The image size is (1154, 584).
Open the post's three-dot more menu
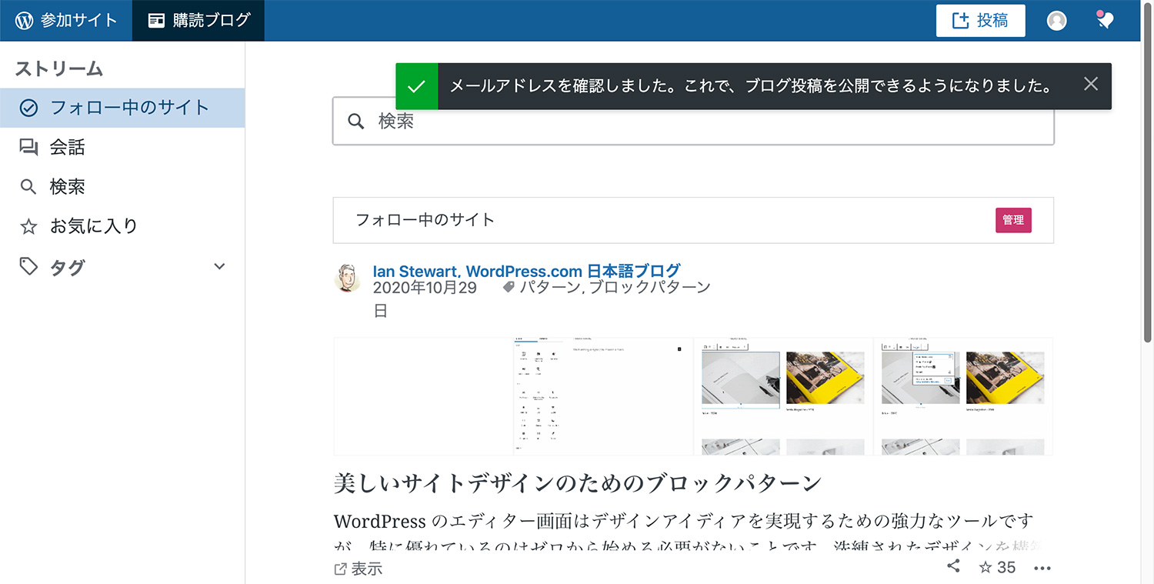[1042, 569]
